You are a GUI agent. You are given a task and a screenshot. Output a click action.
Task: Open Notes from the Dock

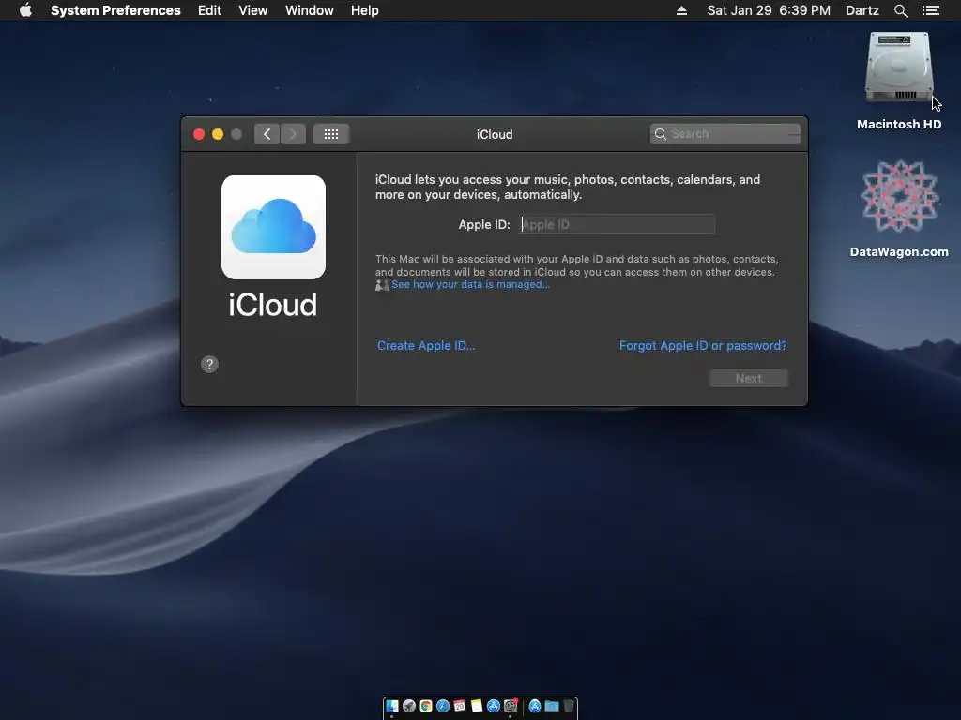coord(477,706)
